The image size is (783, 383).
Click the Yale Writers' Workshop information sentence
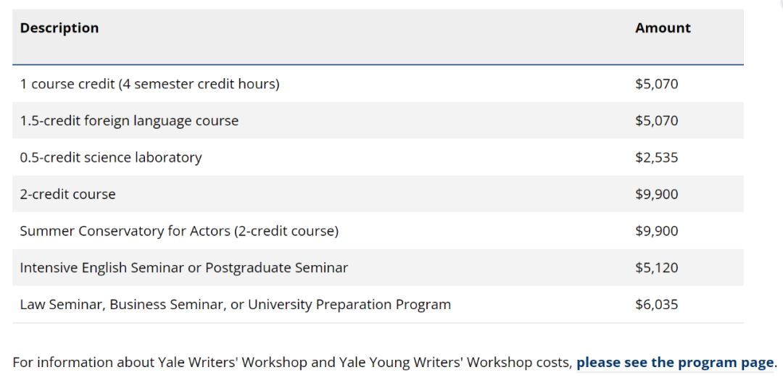[394, 363]
